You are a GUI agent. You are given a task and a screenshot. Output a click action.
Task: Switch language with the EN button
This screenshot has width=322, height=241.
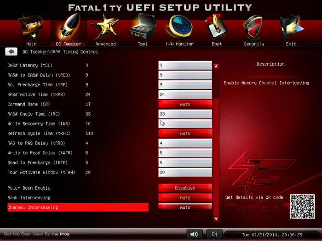(x=214, y=234)
